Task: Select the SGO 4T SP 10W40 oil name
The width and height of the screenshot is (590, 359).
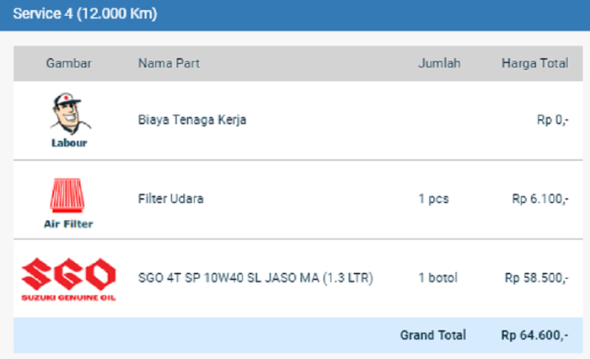Action: [255, 277]
